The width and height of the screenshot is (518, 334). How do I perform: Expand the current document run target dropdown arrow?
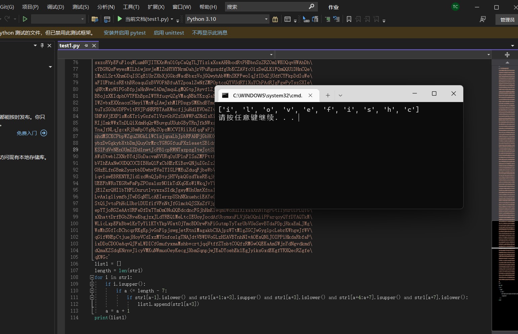tap(172, 19)
